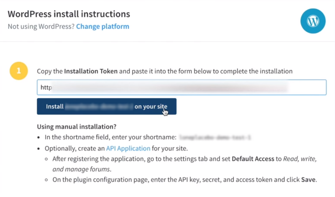Click the plugin configuration page instruction line
This screenshot has height=197, width=335.
tap(184, 179)
